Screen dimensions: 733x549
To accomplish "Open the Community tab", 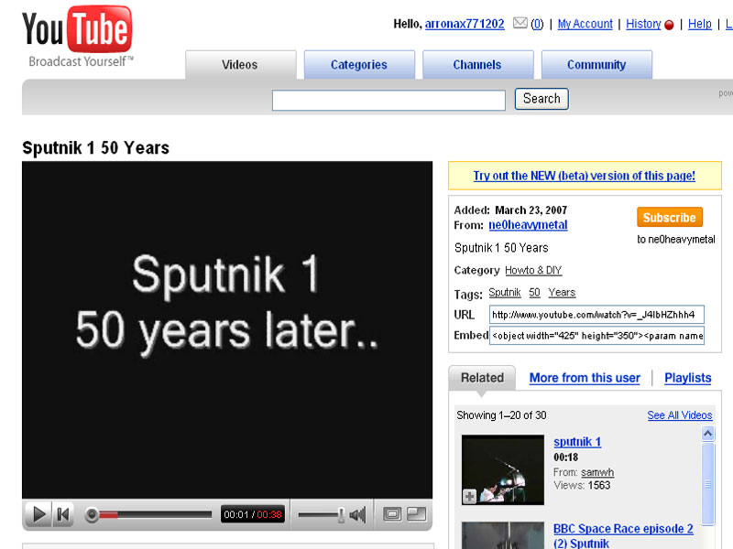I will click(596, 64).
